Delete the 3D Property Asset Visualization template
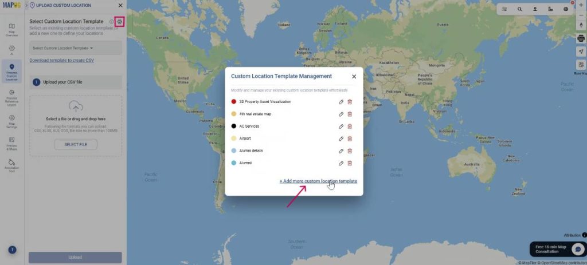 [x=350, y=102]
